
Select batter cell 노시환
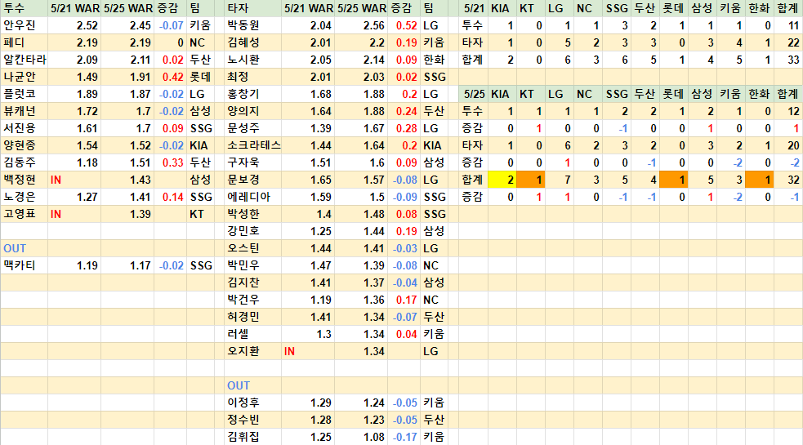tap(253, 60)
